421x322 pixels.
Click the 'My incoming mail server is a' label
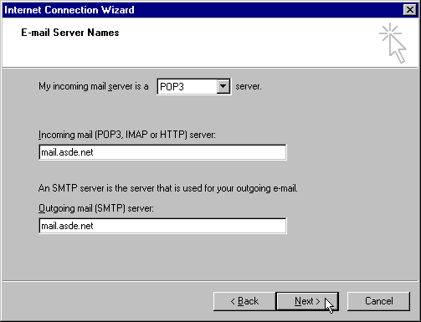94,86
